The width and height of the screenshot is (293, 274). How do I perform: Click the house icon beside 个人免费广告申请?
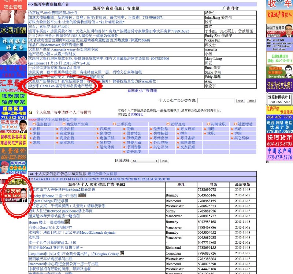coord(31,112)
